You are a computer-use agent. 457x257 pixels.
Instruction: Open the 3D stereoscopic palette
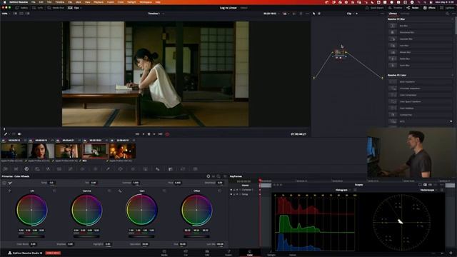click(x=195, y=169)
